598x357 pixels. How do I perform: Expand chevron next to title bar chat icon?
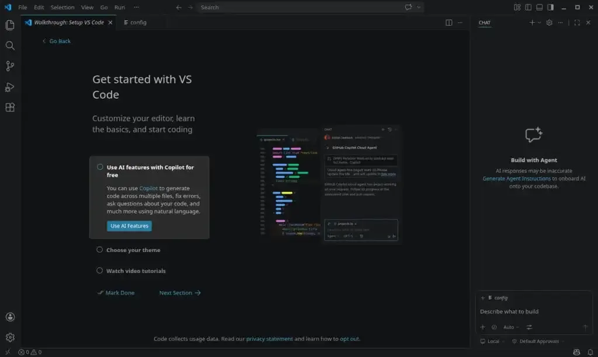[419, 7]
